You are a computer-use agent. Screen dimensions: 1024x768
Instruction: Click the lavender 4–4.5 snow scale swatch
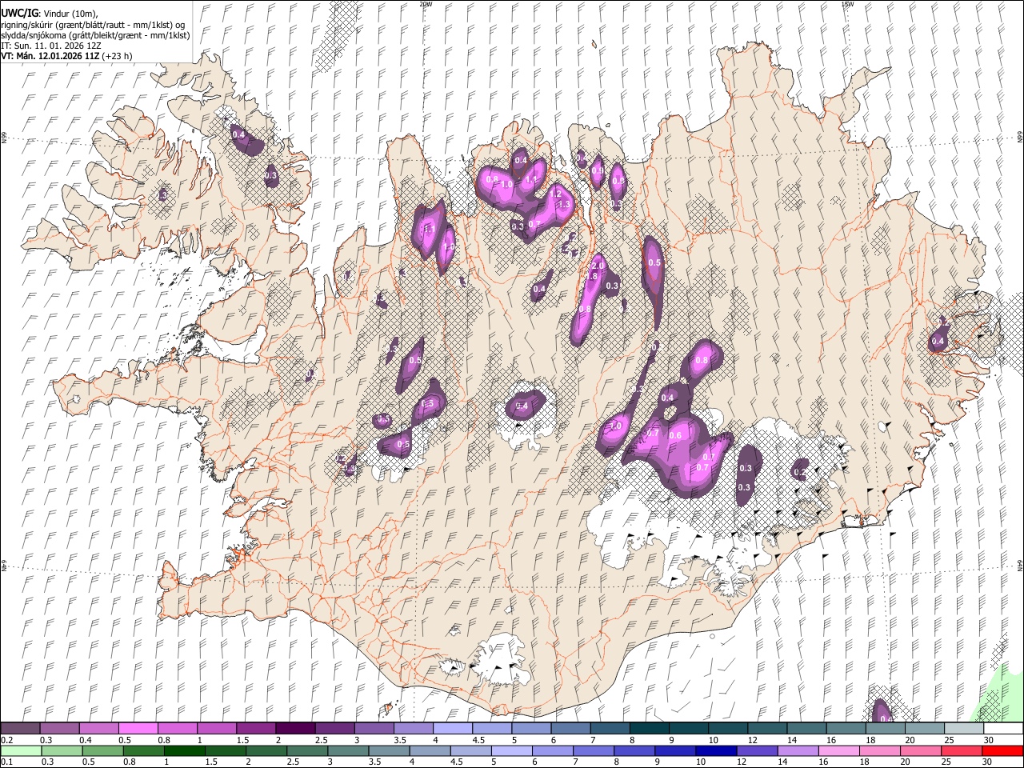[x=452, y=728]
